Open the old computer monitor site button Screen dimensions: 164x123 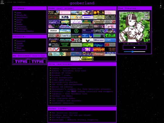click(76, 12)
